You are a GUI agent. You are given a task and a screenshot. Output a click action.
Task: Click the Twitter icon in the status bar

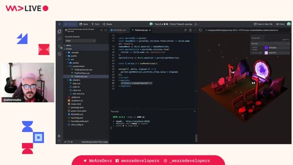(65, 142)
